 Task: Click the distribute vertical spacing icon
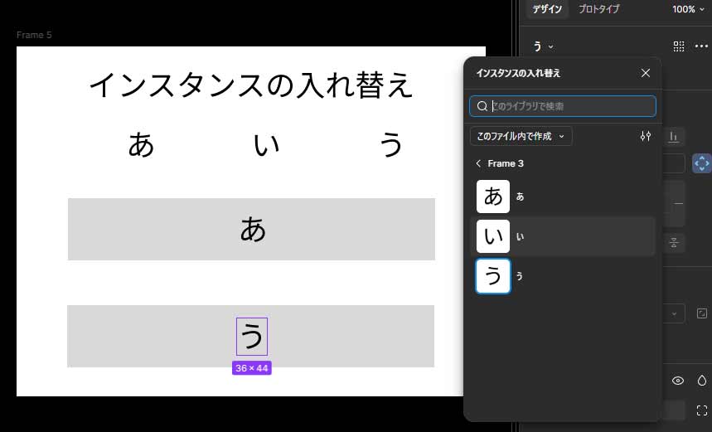pos(674,242)
